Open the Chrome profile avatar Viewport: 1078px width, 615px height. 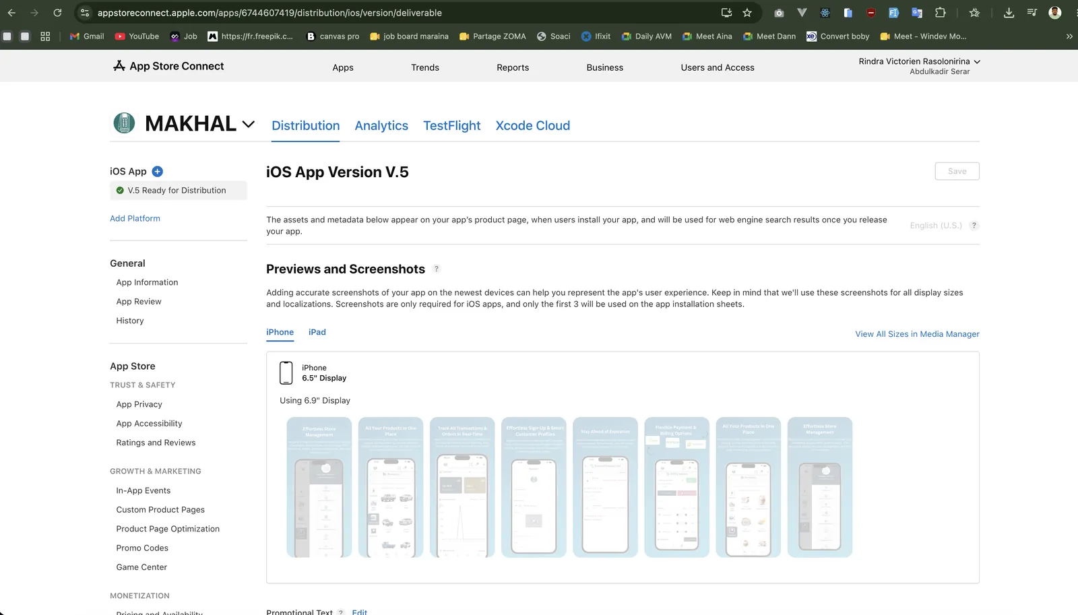coord(1055,13)
